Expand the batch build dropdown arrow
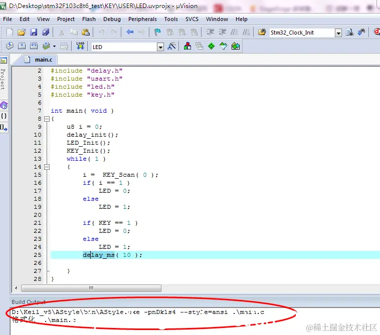Image resolution: width=380 pixels, height=335 pixels. pos(54,46)
